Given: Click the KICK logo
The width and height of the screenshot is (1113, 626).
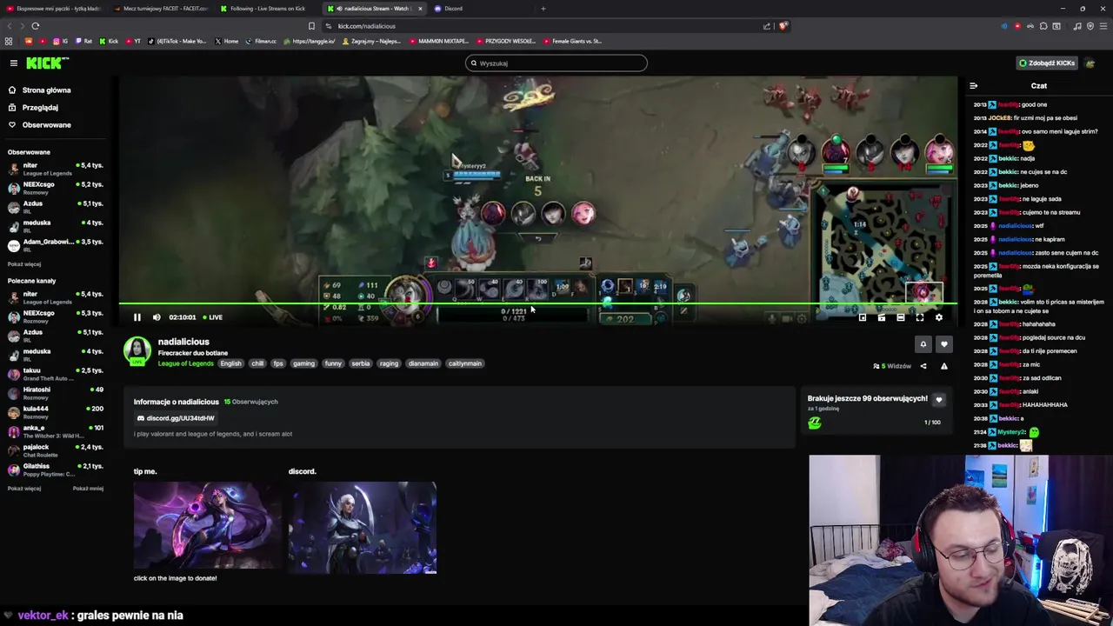Looking at the screenshot, I should point(46,63).
